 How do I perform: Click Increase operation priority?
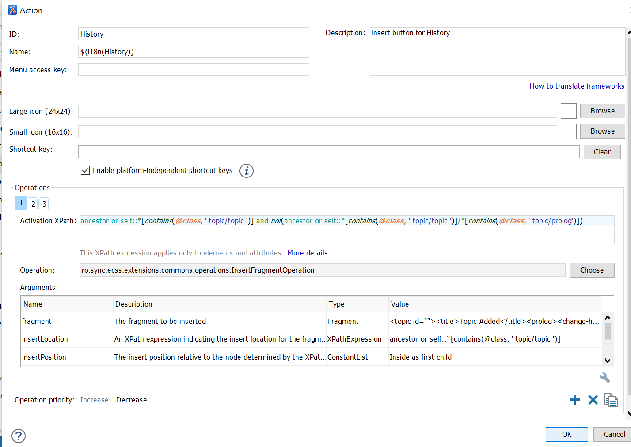[94, 400]
